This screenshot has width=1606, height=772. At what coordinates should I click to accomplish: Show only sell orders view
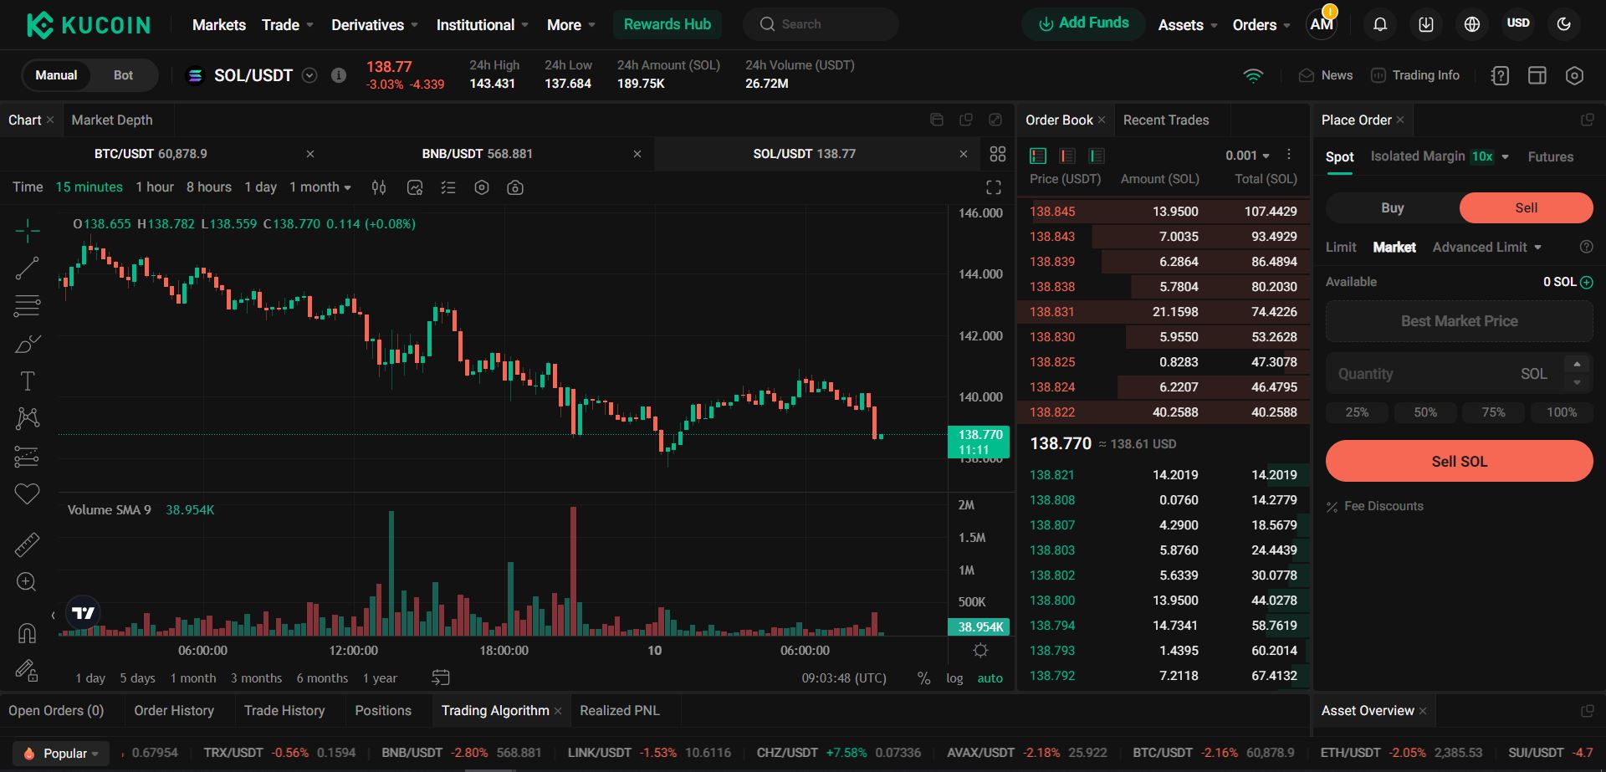pyautogui.click(x=1067, y=156)
